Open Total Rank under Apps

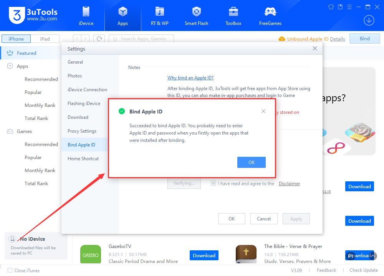point(36,118)
